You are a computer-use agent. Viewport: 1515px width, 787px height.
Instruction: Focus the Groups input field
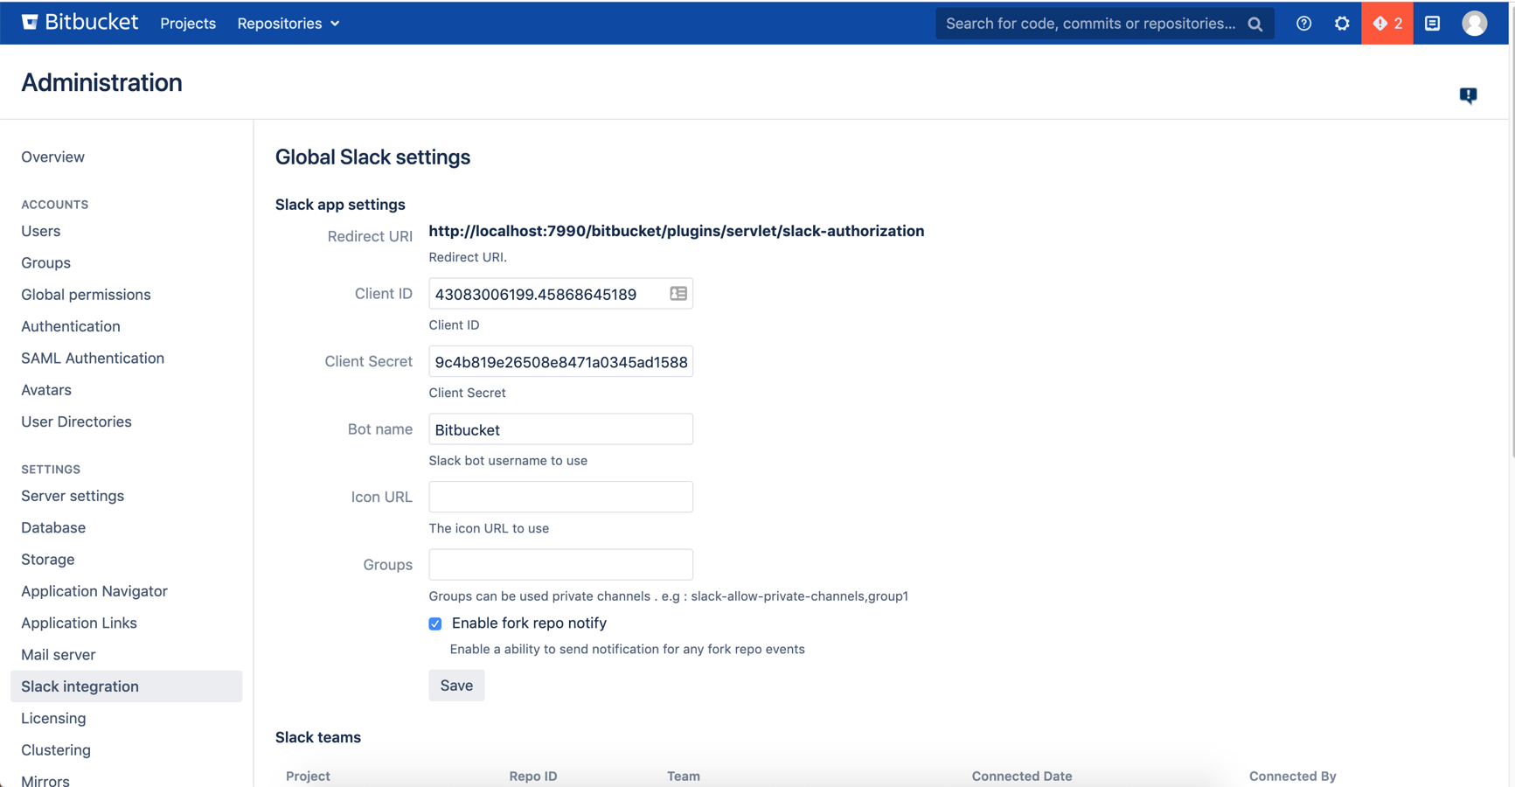(560, 565)
